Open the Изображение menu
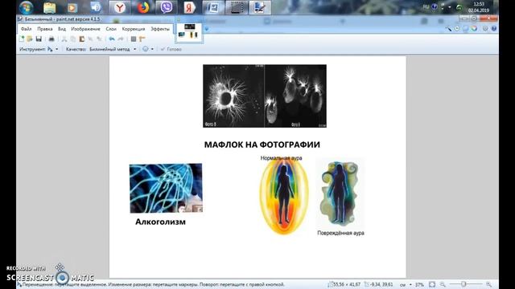 coord(85,29)
